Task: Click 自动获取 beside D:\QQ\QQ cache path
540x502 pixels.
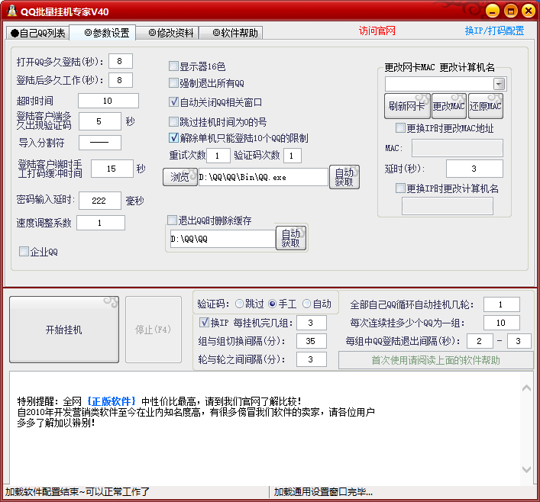Action: [291, 238]
